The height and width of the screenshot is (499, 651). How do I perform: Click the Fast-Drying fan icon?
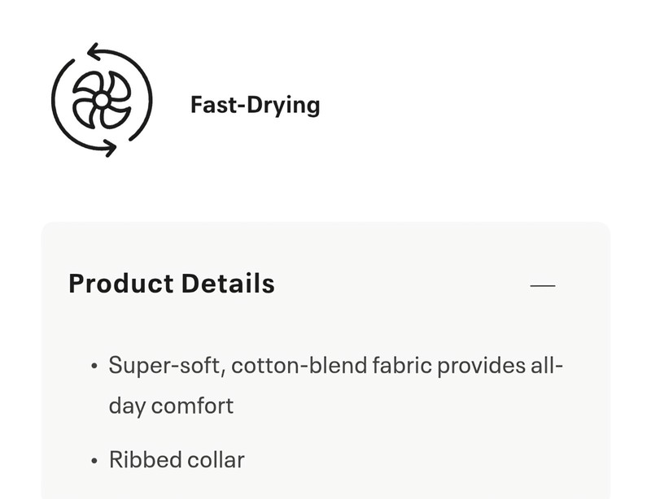pyautogui.click(x=102, y=100)
